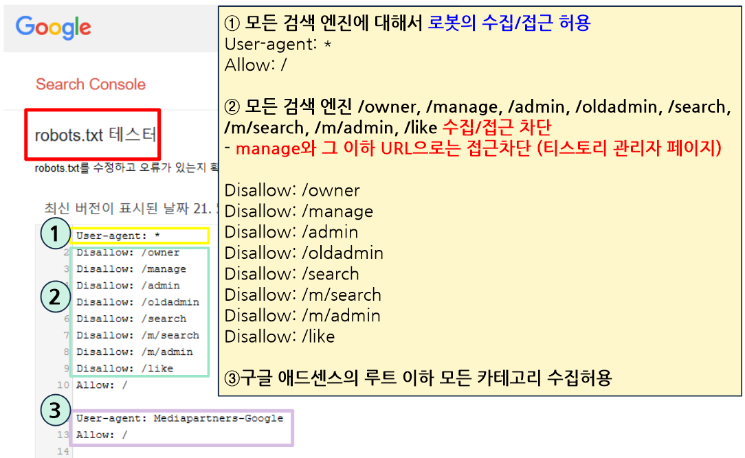
Task: Click the 'Disallow: /m/search' editor line
Action: pyautogui.click(x=137, y=336)
